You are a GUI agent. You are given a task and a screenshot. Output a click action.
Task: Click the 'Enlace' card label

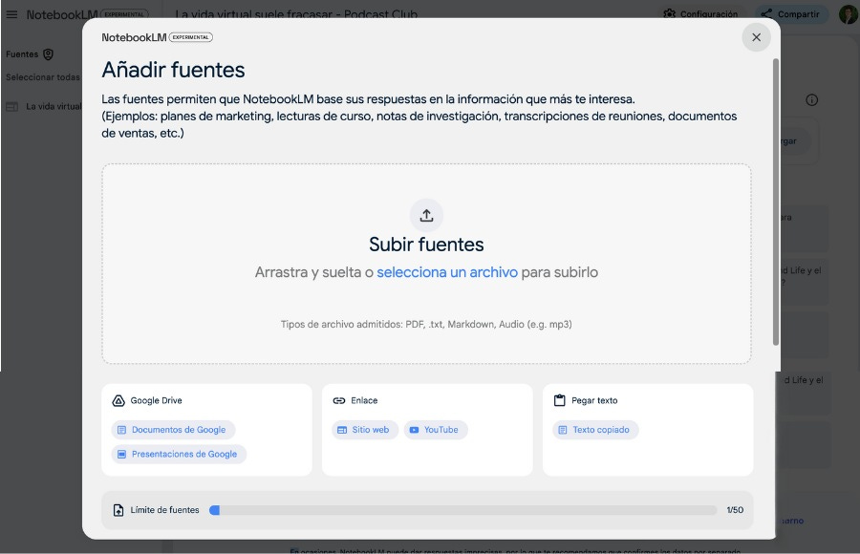click(364, 400)
